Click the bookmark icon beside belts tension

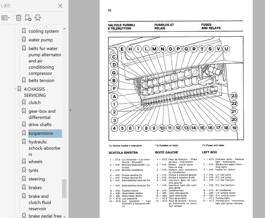click(x=24, y=80)
